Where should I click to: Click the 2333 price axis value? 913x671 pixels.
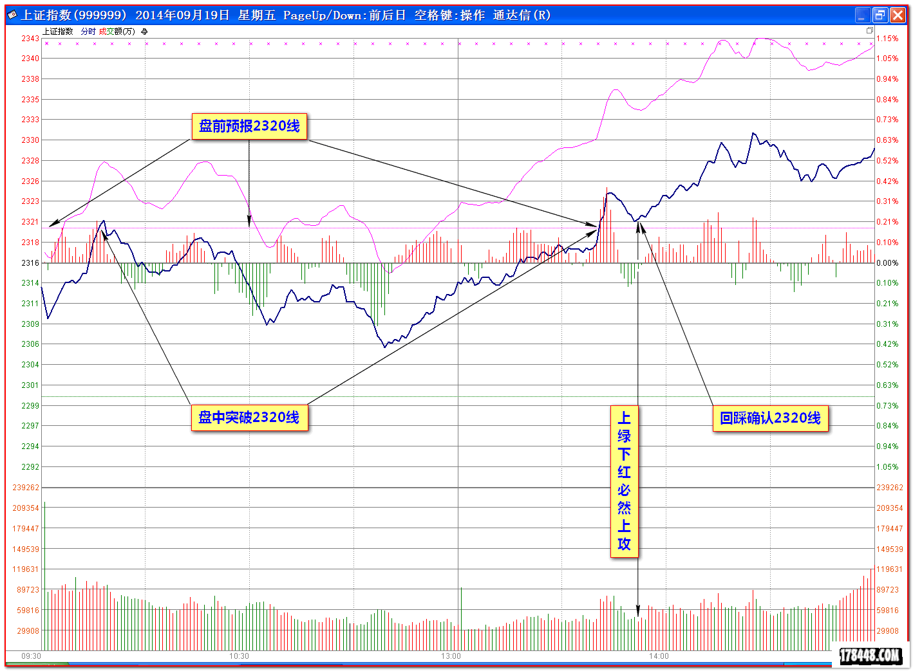click(x=30, y=120)
